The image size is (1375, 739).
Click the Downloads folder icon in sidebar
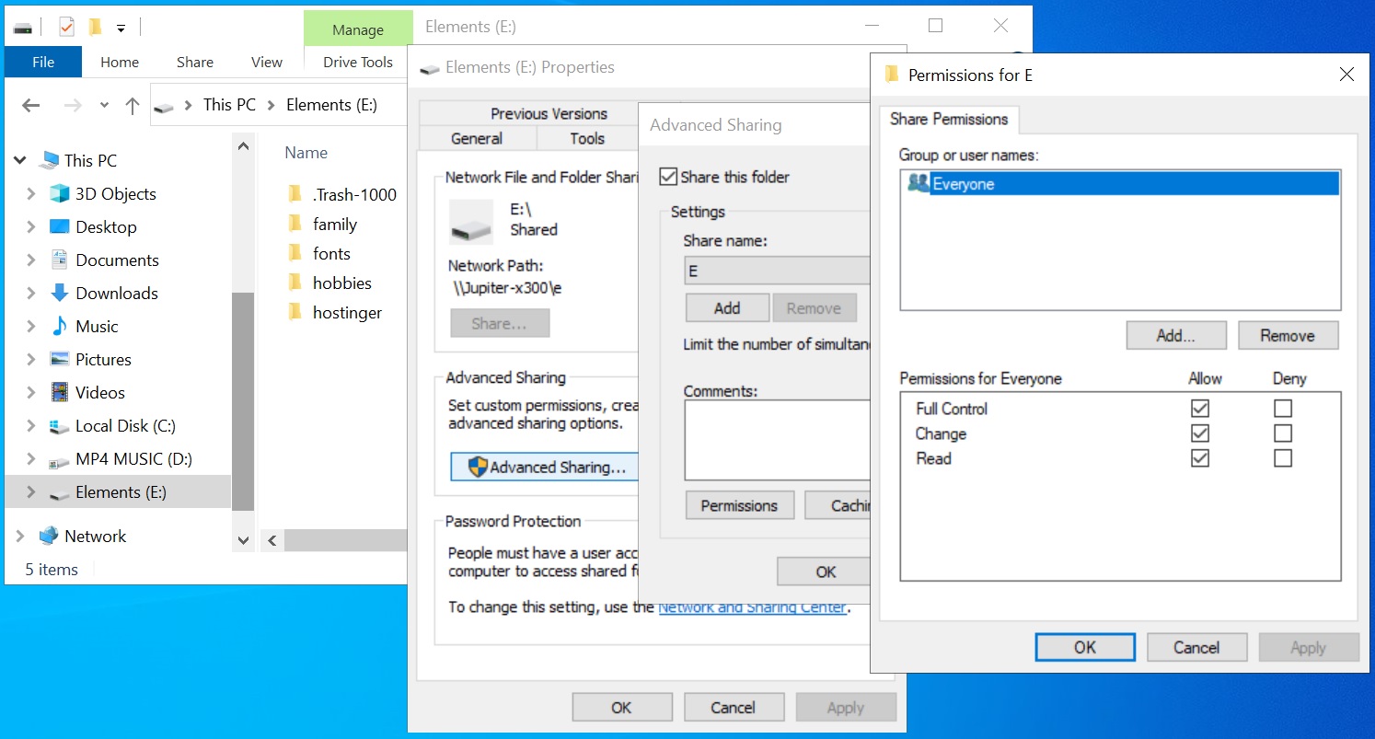pos(60,294)
